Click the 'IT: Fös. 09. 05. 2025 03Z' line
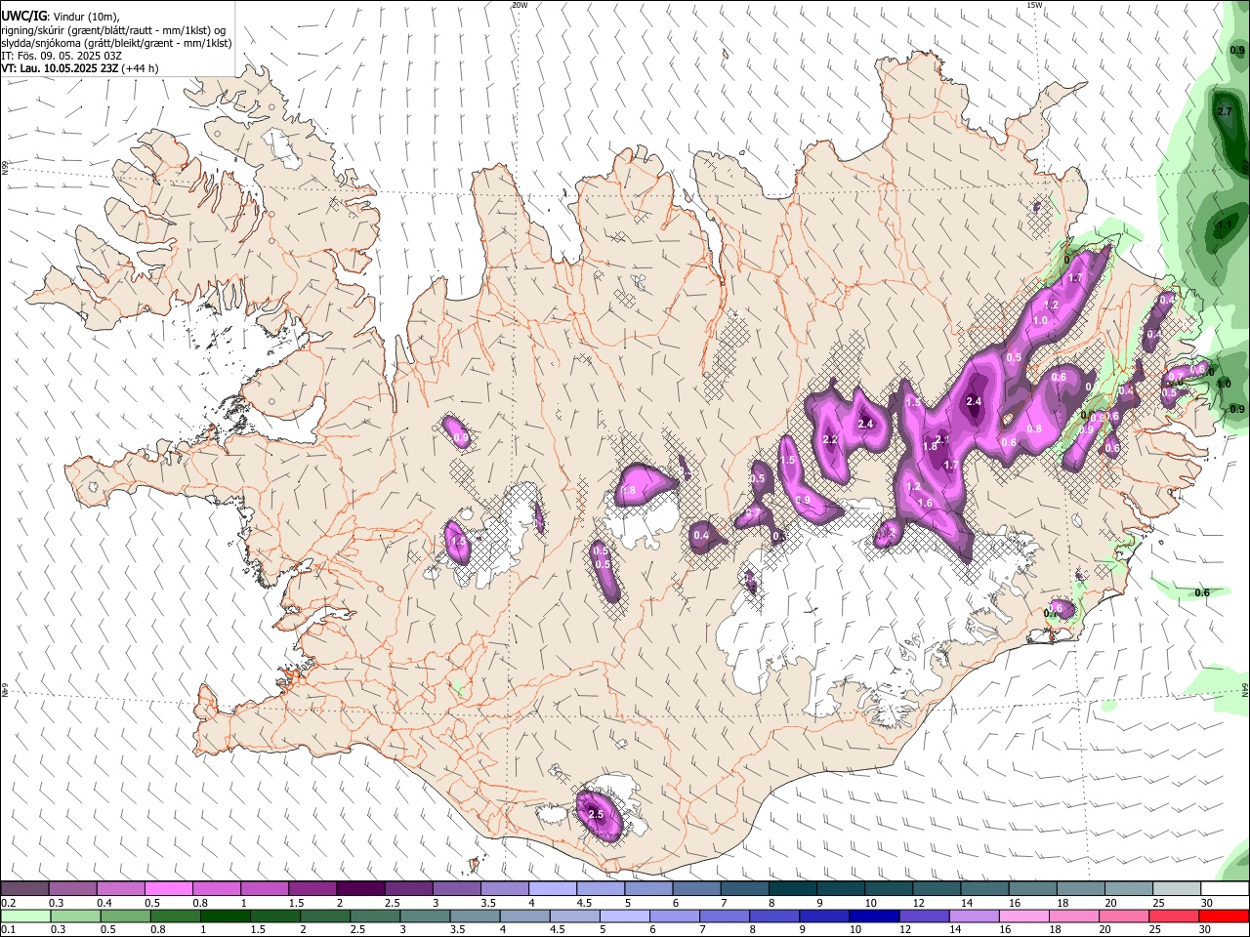The width and height of the screenshot is (1250, 937). (62, 56)
